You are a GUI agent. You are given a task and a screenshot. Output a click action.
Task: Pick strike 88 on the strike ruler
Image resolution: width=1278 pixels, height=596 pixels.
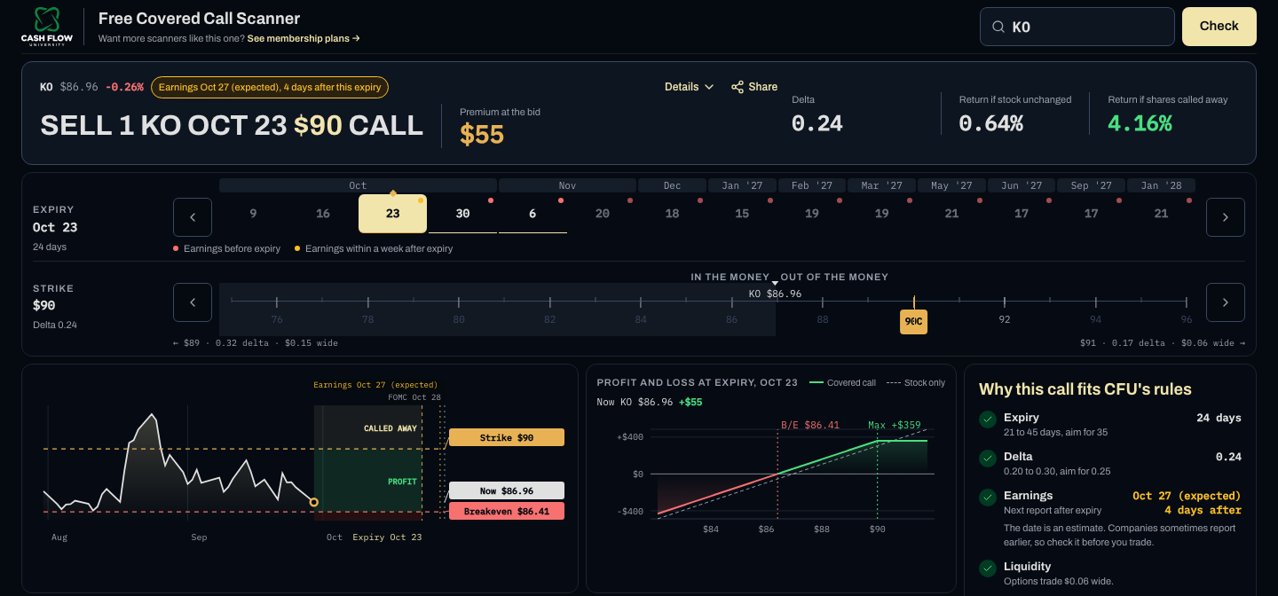coord(823,319)
